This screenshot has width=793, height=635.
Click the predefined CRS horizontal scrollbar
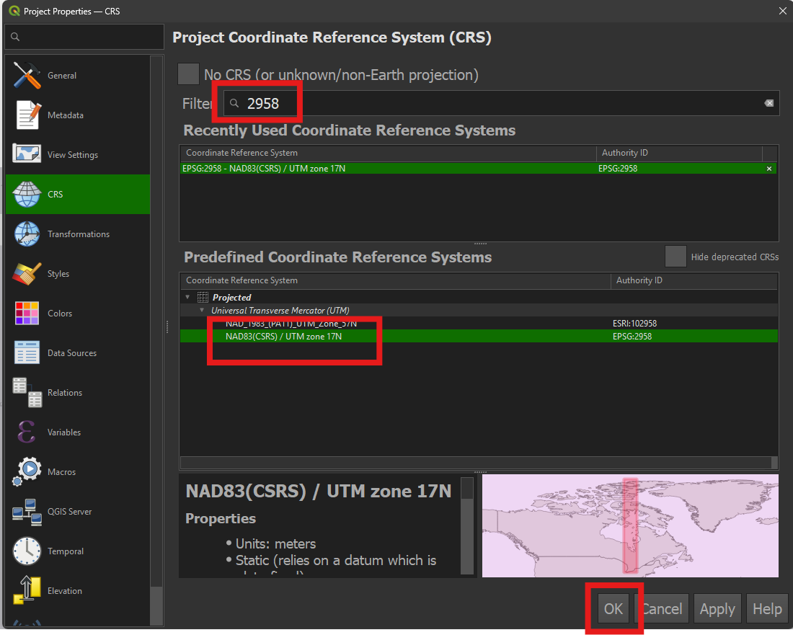pyautogui.click(x=479, y=462)
